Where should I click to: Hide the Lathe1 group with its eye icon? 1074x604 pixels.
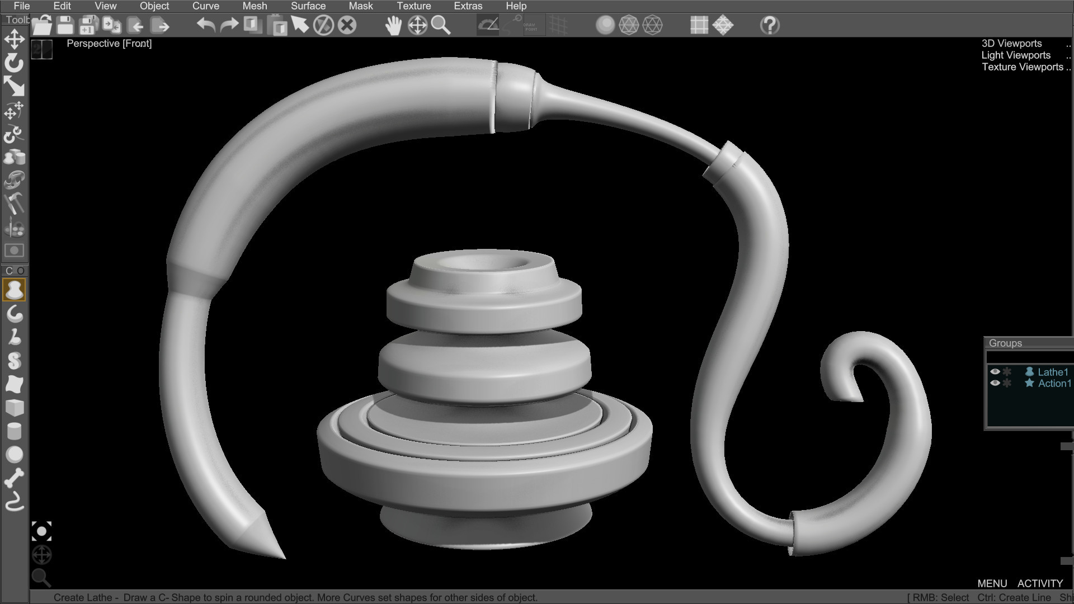click(x=995, y=371)
